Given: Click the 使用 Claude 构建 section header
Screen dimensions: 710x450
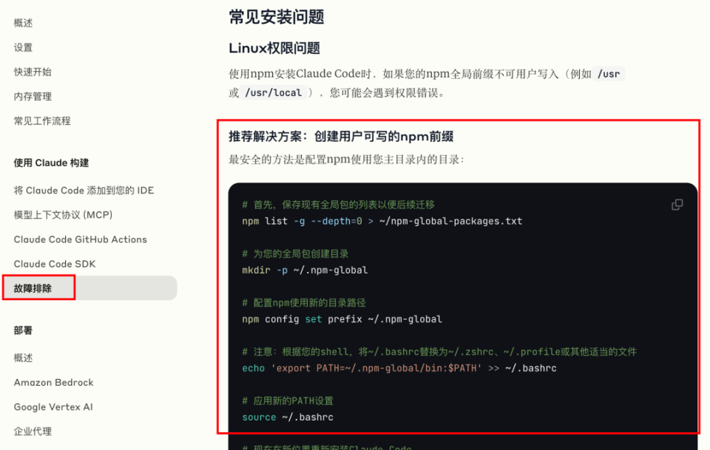Looking at the screenshot, I should pos(51,163).
